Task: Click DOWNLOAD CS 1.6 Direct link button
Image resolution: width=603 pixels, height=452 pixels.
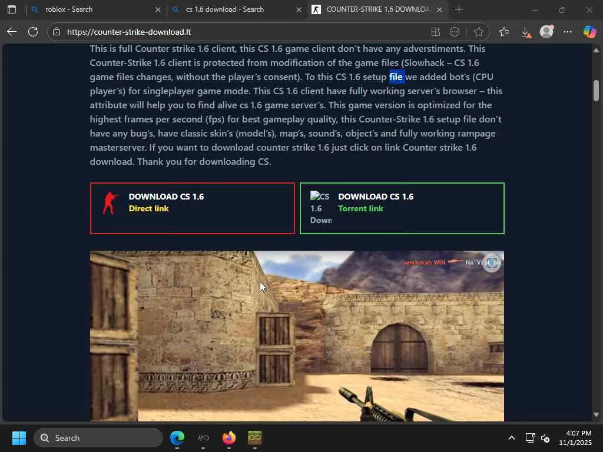Action: [x=193, y=208]
